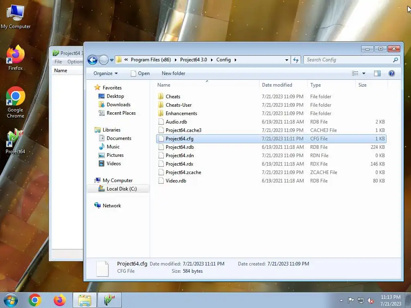Open Options menu in Project64 window
Viewport: 411px width, 308px height.
pyautogui.click(x=75, y=61)
